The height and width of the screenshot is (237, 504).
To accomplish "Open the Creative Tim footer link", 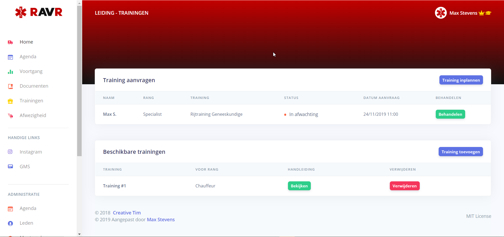I will [127, 213].
